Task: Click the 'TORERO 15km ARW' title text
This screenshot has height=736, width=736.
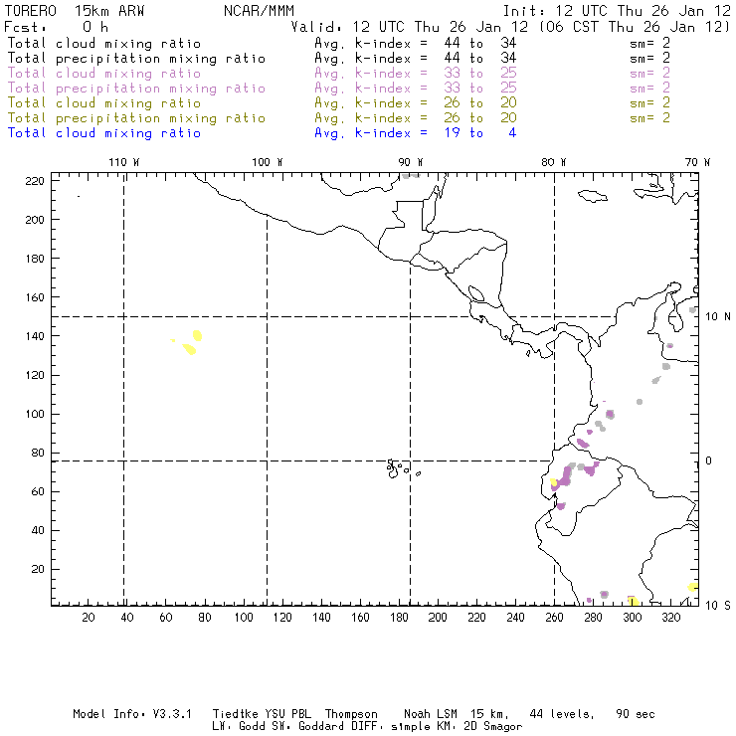Action: point(75,11)
